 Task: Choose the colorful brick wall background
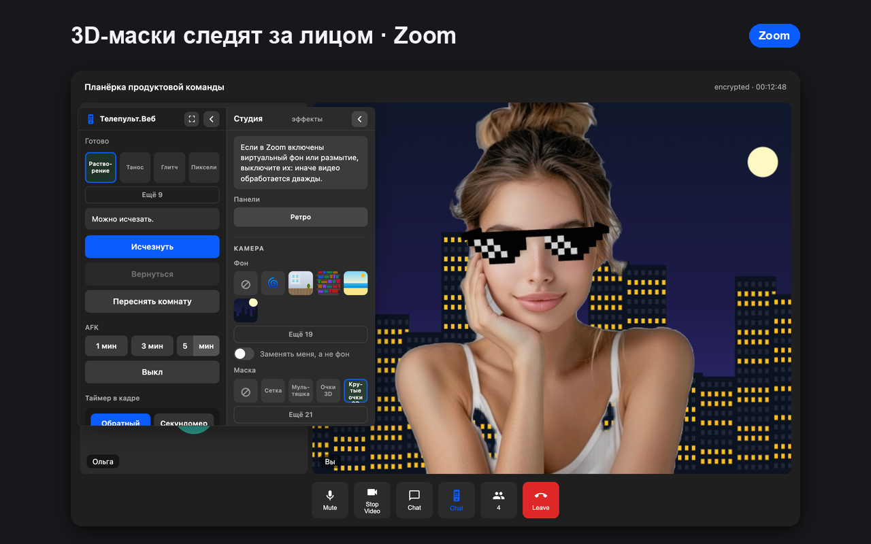click(328, 284)
